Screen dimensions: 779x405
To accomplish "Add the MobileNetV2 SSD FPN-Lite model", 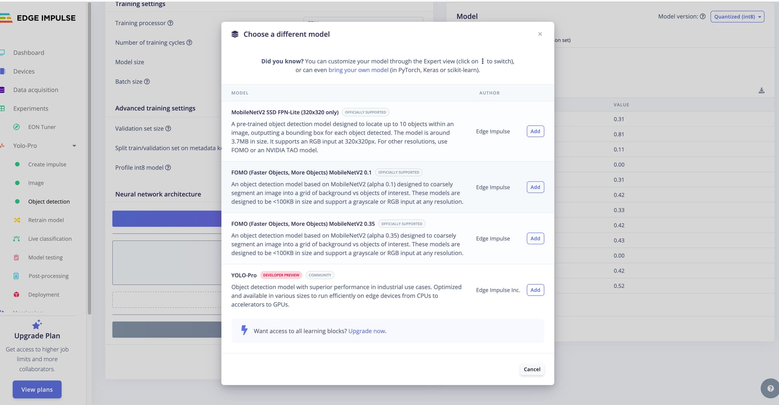I will [x=535, y=131].
